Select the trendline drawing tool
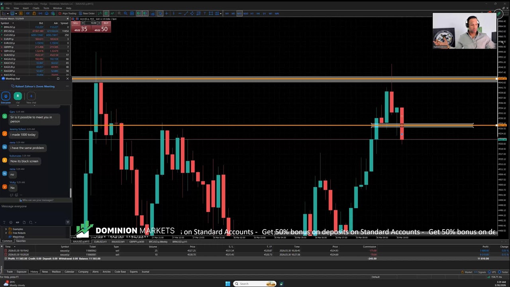Viewport: 510px width, 287px height. (186, 14)
